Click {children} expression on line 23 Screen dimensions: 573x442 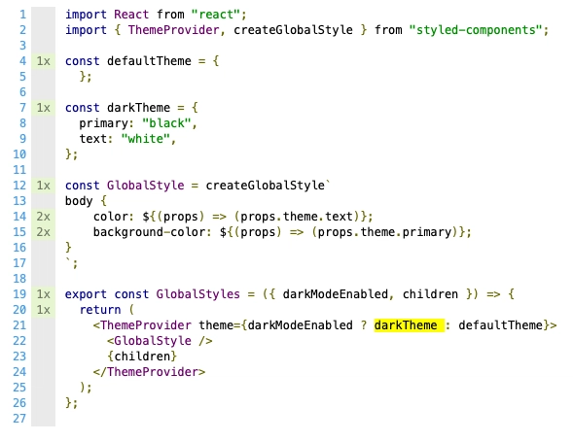coord(142,357)
